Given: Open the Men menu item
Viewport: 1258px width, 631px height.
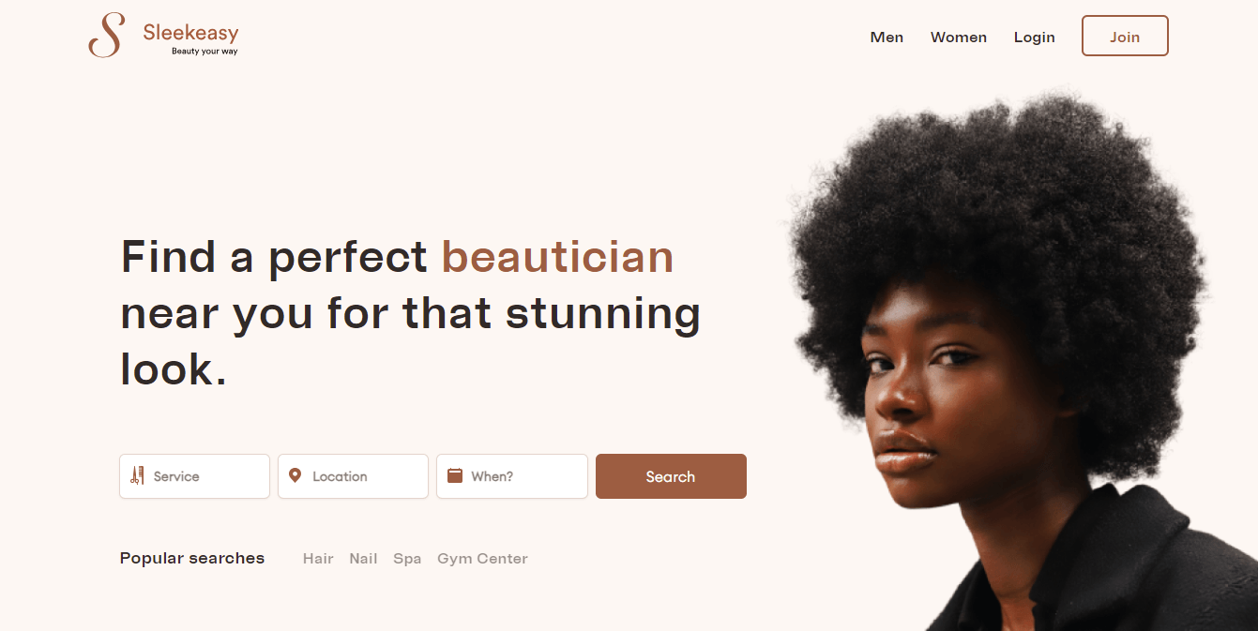Looking at the screenshot, I should [x=887, y=38].
